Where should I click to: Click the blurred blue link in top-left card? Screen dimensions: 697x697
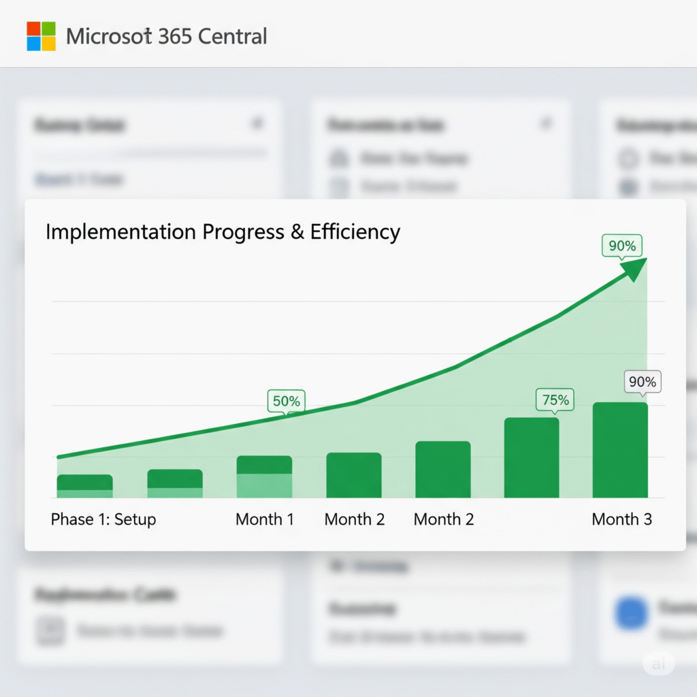click(79, 179)
